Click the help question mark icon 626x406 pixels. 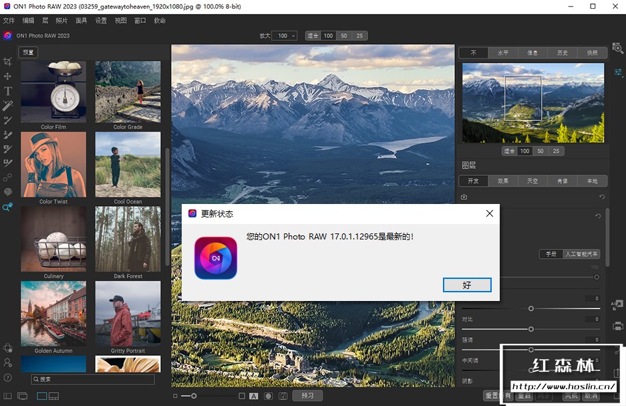tap(8, 377)
